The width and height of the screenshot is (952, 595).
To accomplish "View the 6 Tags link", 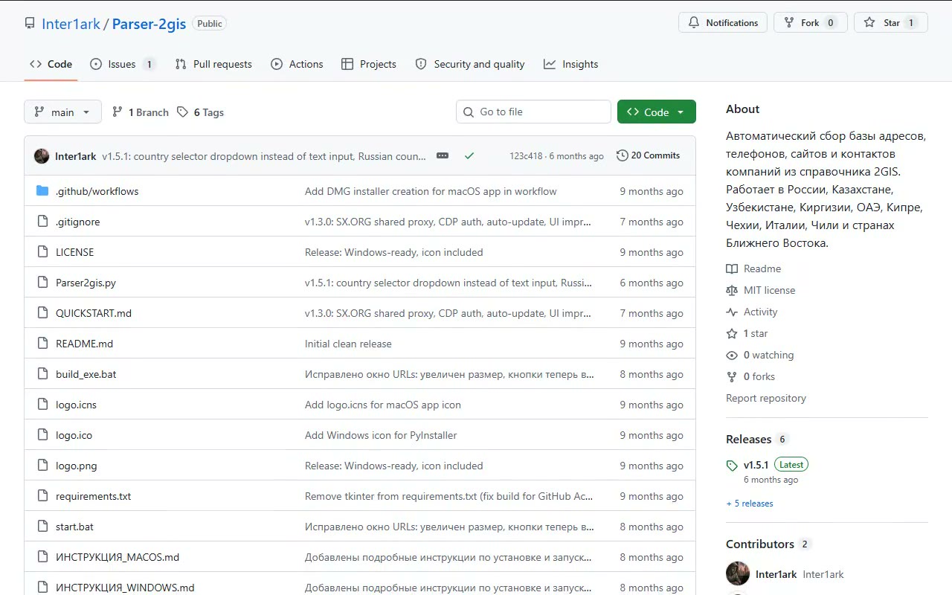I will (x=201, y=112).
